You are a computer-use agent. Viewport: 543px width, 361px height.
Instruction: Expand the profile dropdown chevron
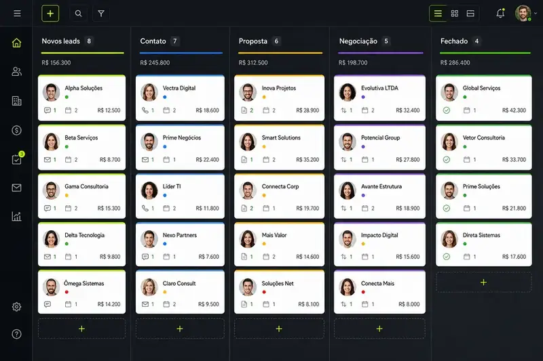click(536, 14)
